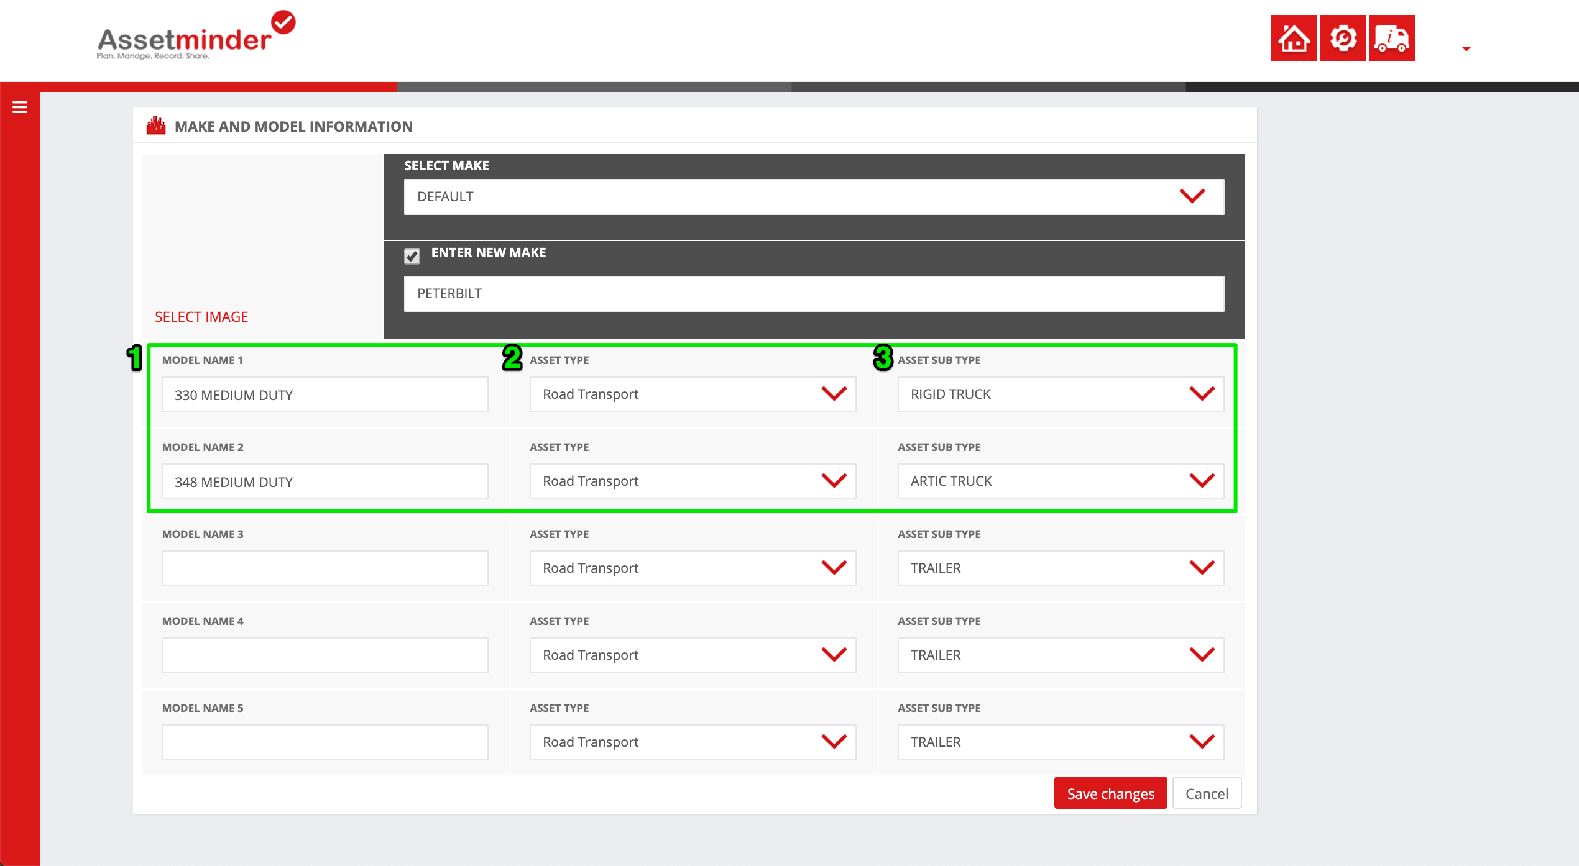
Task: Click the MODEL NAME 1 label
Action: [x=203, y=360]
